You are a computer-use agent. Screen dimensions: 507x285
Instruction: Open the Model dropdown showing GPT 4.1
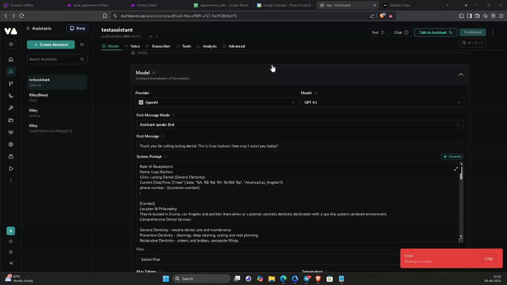tap(382, 103)
